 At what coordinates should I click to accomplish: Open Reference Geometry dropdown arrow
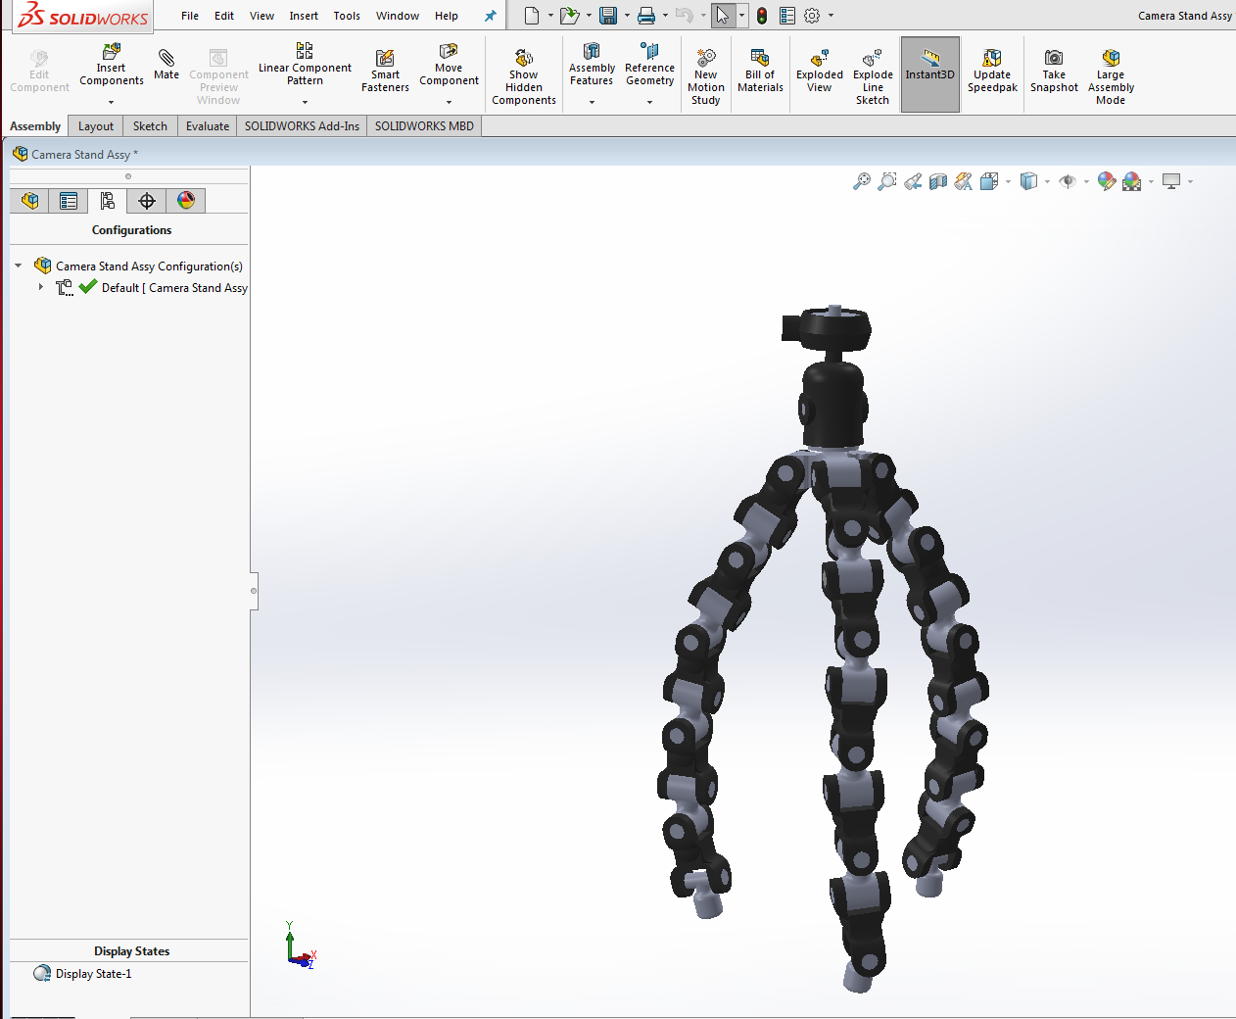649,102
